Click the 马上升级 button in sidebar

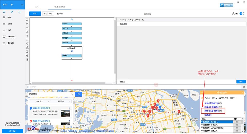click(12, 131)
